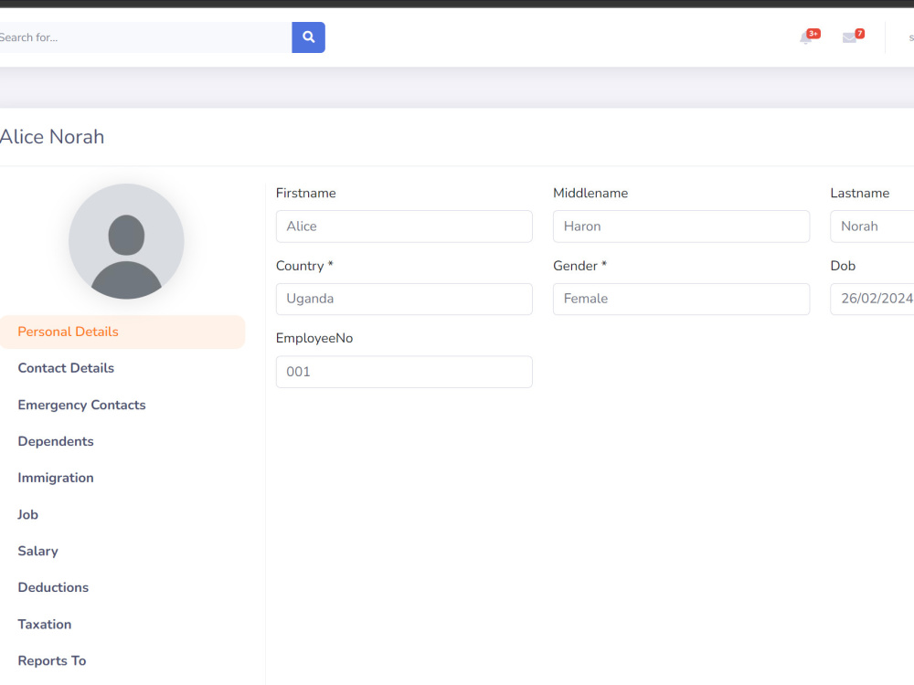Viewport: 914px width, 685px height.
Task: Click the Middlename field containing Haron
Action: tap(681, 227)
